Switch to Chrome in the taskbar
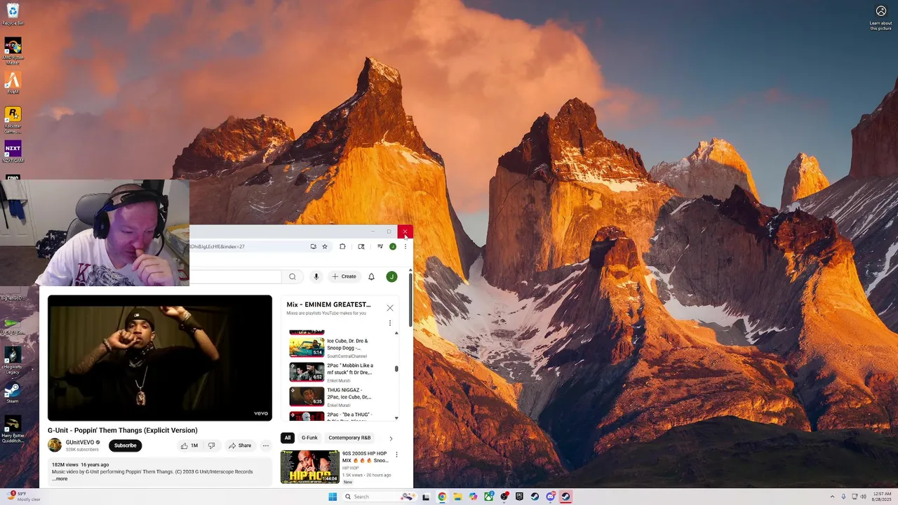This screenshot has height=505, width=898. [442, 497]
